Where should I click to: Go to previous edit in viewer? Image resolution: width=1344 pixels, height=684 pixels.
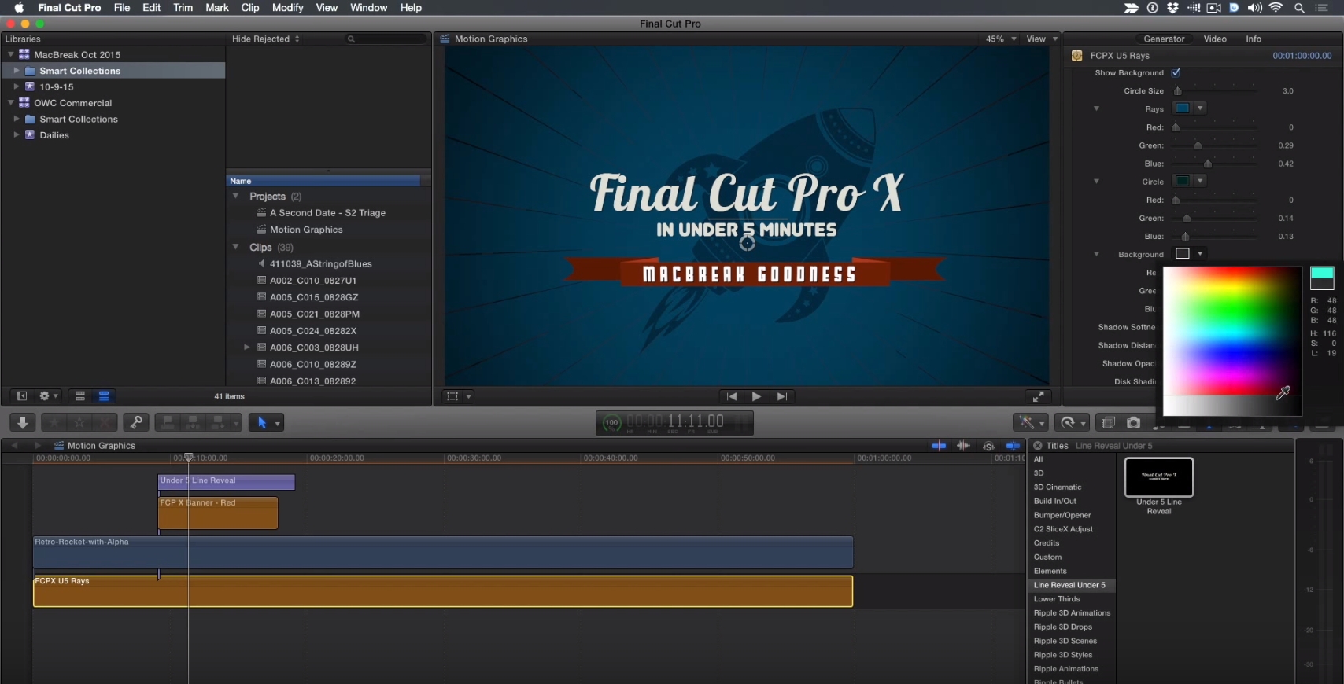point(731,396)
